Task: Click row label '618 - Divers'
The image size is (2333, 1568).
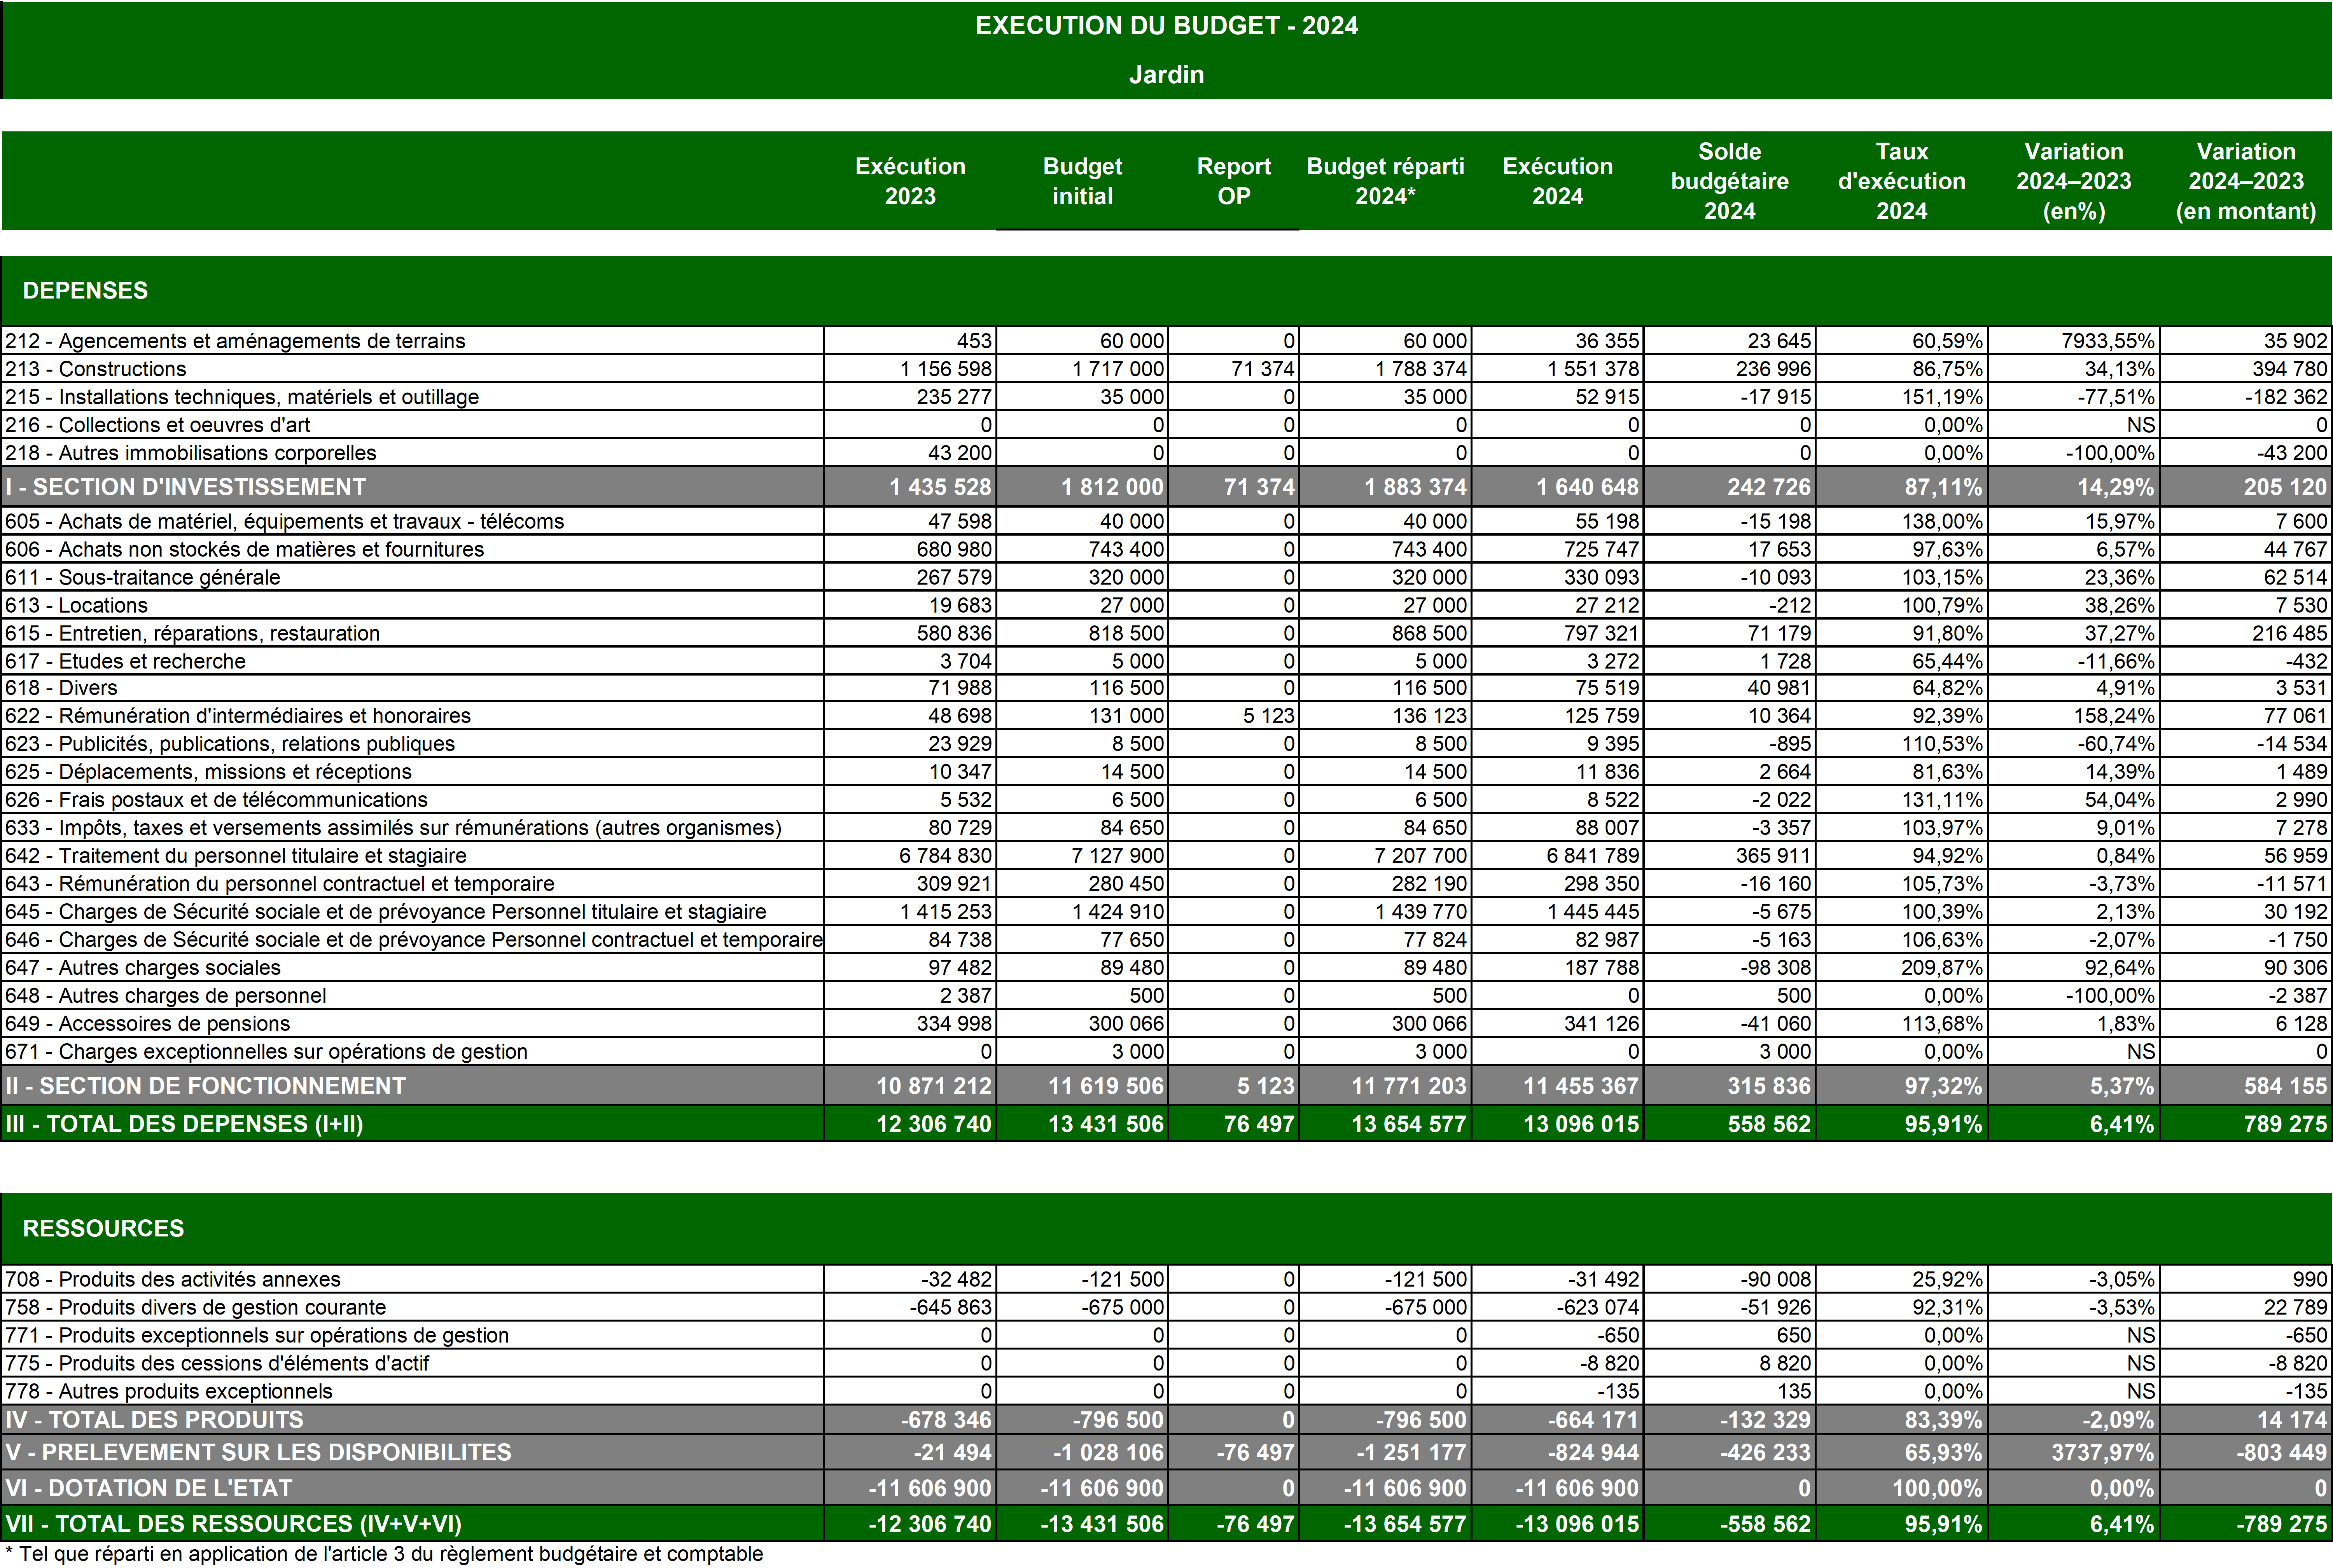Action: (x=61, y=688)
